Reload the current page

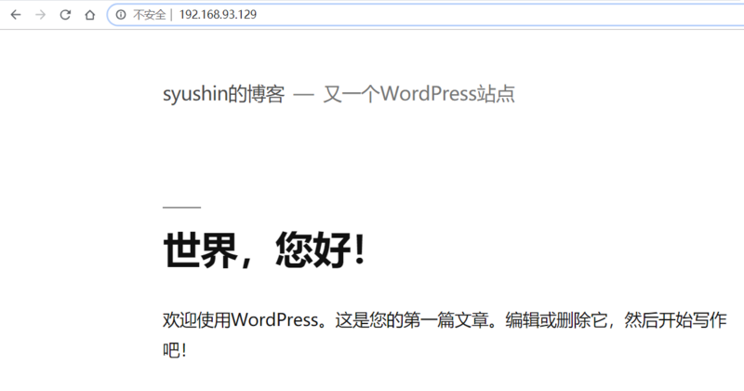[x=65, y=15]
